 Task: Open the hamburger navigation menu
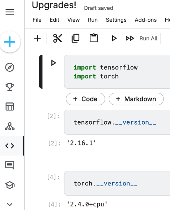point(10,12)
